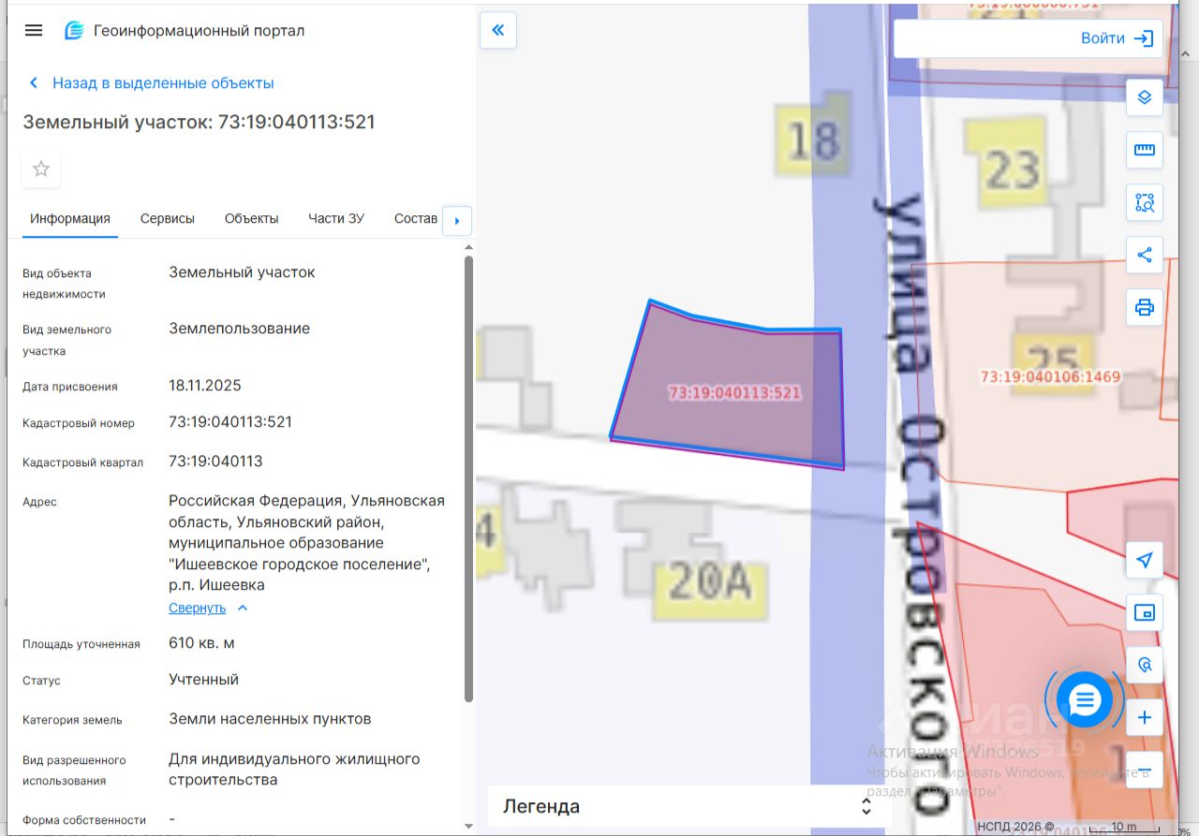The height and width of the screenshot is (836, 1199).
Task: Select the highlighted parcel 73:19:040113:521 on map
Action: tap(735, 393)
